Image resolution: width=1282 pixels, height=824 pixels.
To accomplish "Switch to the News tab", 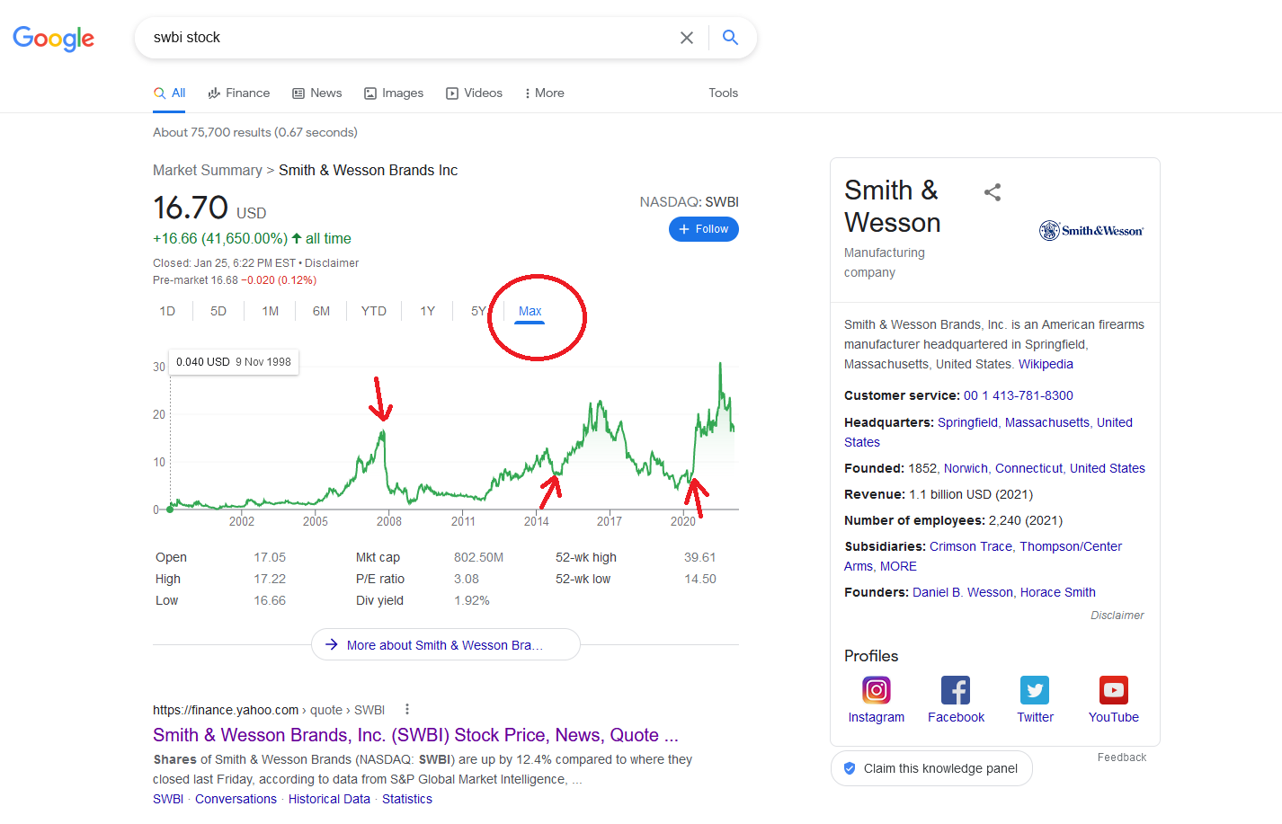I will pos(317,93).
